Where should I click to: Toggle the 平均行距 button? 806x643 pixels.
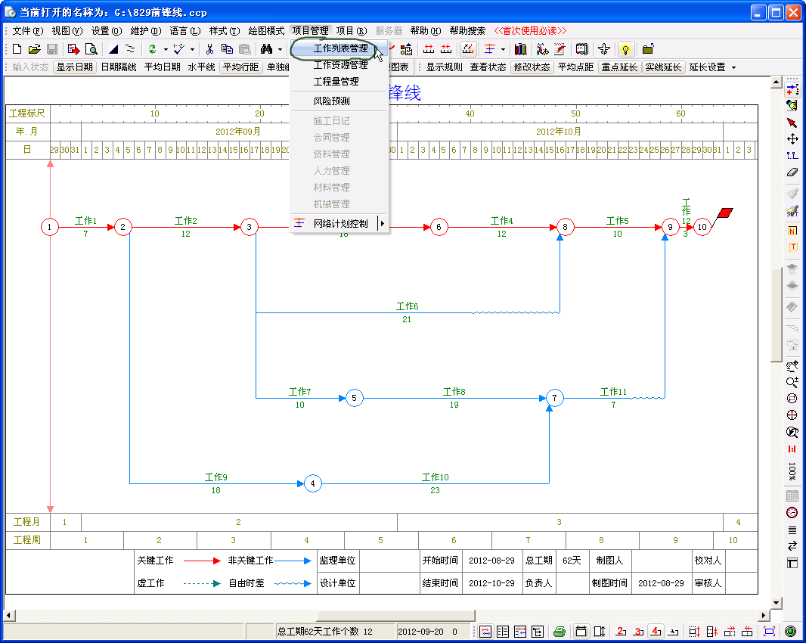241,67
